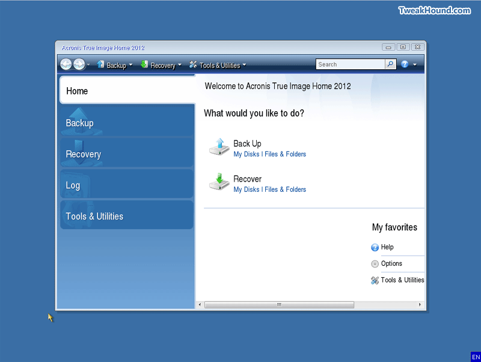Open the Log sidebar tab
481x362 pixels.
127,184
